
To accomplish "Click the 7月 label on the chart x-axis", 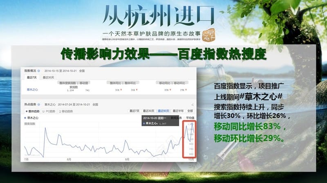I will click(x=26, y=159).
